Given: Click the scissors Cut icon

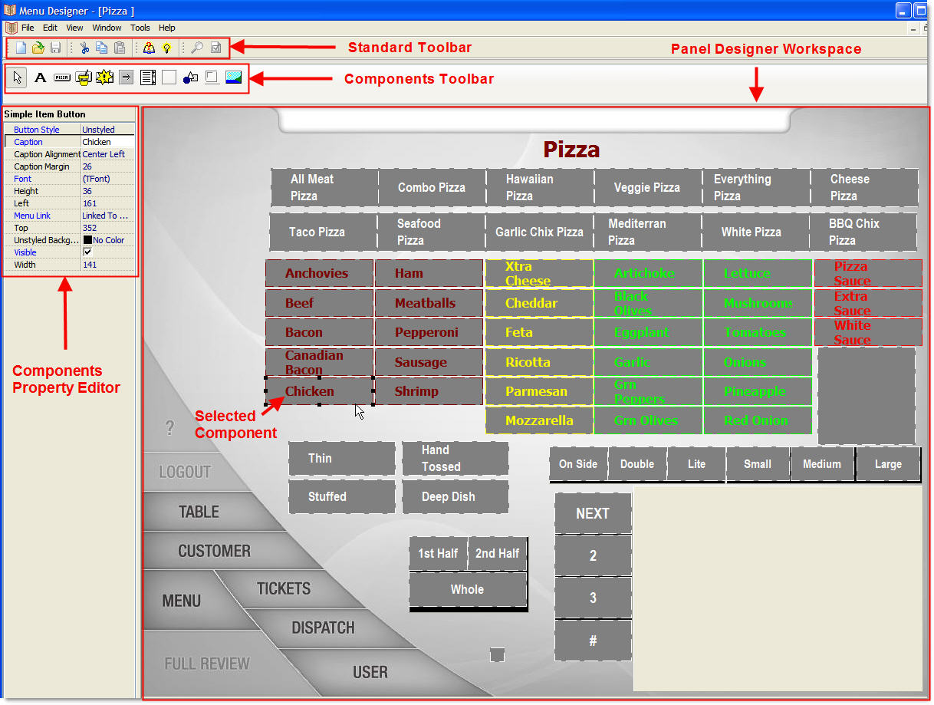Looking at the screenshot, I should (x=84, y=48).
